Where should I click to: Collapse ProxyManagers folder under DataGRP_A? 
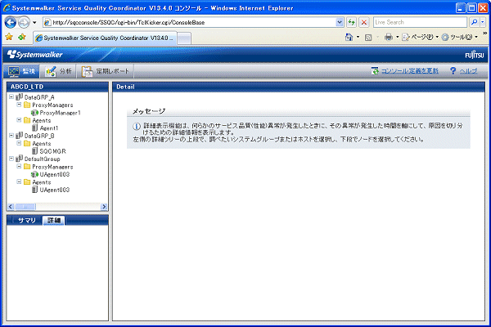[19, 105]
